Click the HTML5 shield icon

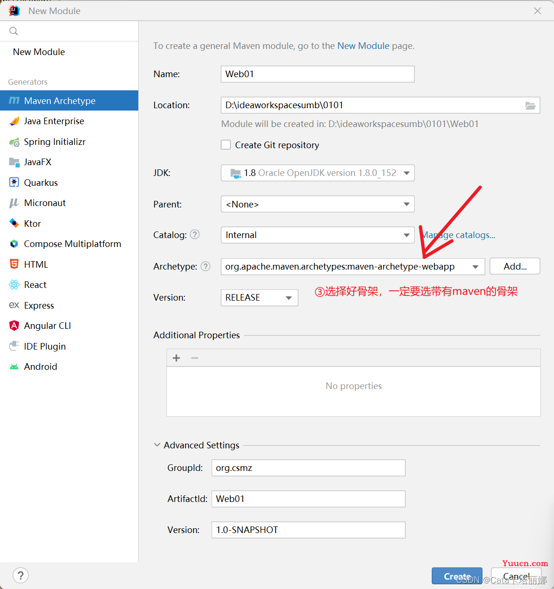(14, 264)
